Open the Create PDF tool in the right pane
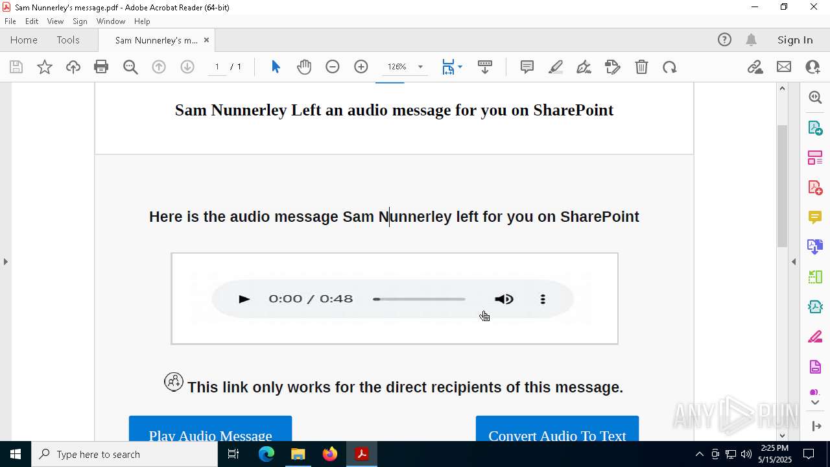The height and width of the screenshot is (467, 830). 815,187
